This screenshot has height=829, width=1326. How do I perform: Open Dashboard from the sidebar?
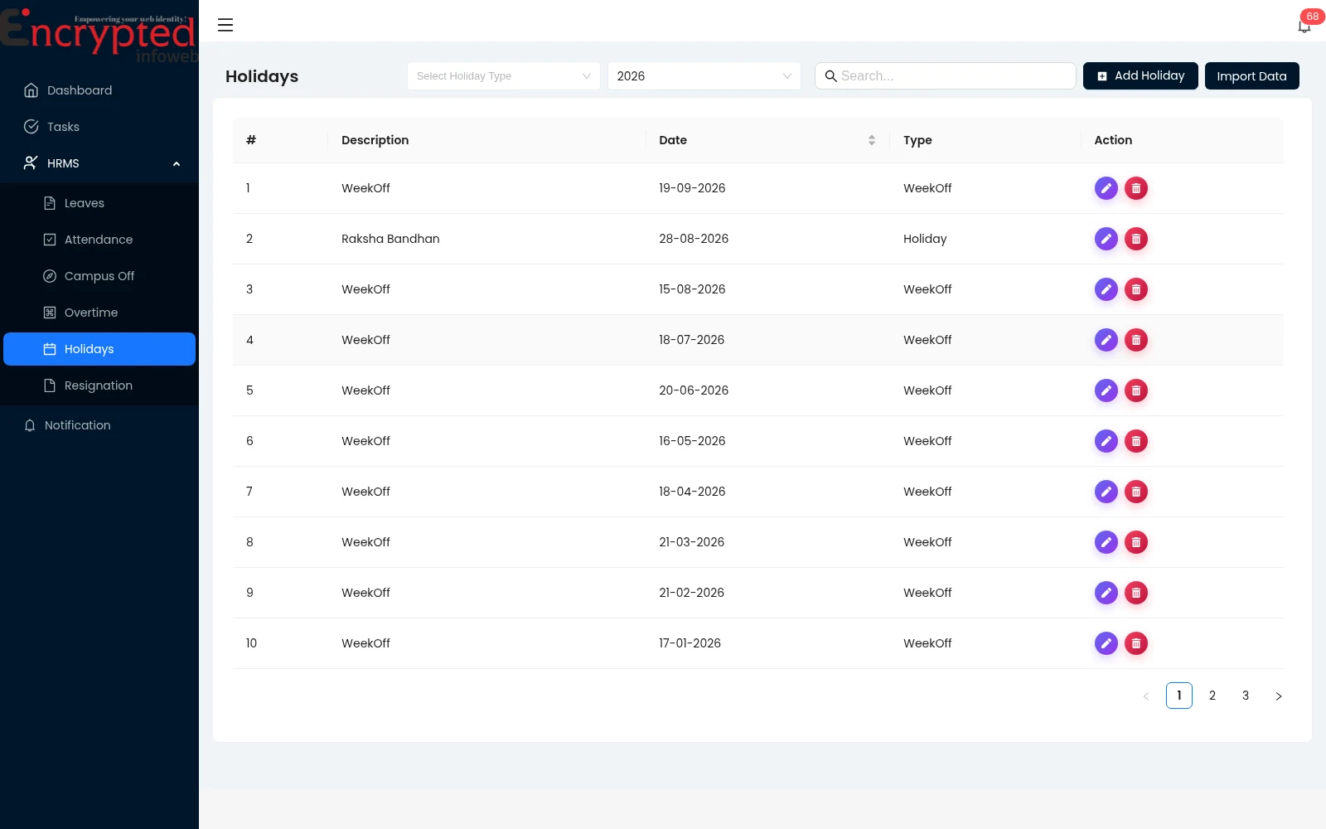pos(99,90)
